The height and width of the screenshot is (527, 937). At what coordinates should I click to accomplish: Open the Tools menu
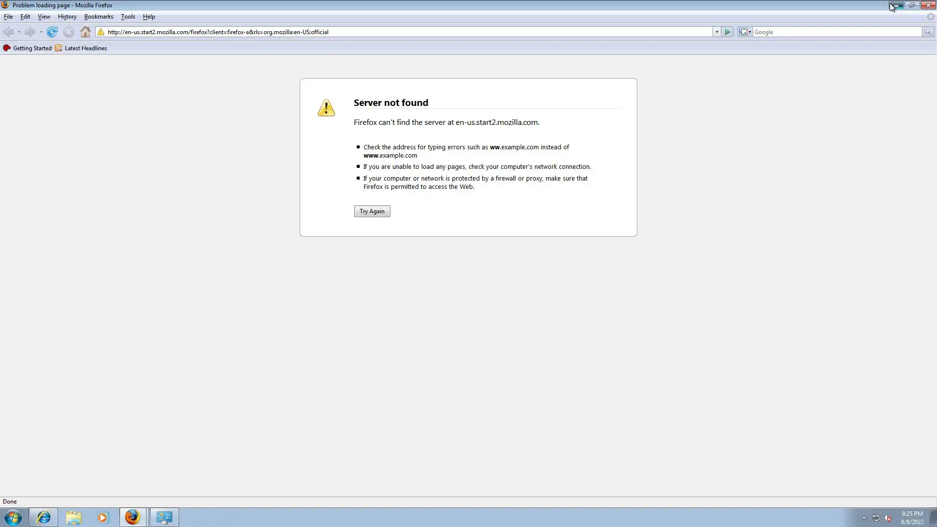(128, 17)
